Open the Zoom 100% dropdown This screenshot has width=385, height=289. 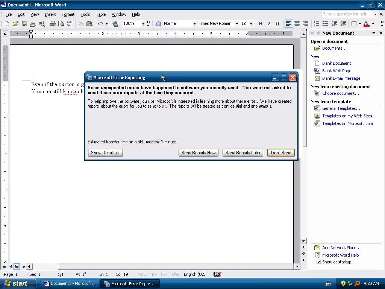point(143,24)
